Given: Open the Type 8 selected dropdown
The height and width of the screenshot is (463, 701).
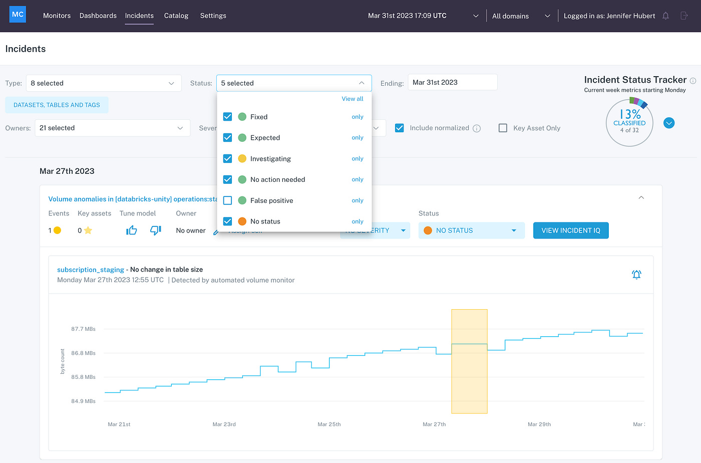Looking at the screenshot, I should point(103,83).
